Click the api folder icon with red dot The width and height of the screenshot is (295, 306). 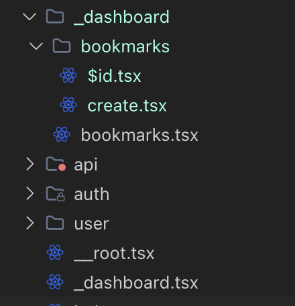(x=56, y=164)
